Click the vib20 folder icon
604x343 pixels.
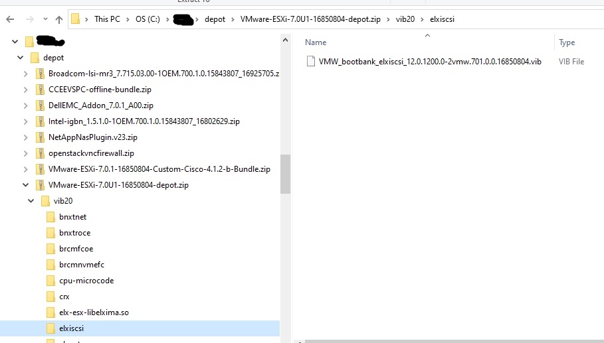tap(45, 201)
